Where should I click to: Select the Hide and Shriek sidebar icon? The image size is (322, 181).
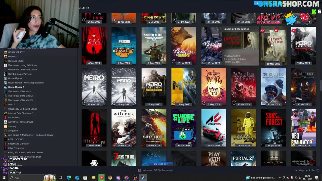(6, 61)
